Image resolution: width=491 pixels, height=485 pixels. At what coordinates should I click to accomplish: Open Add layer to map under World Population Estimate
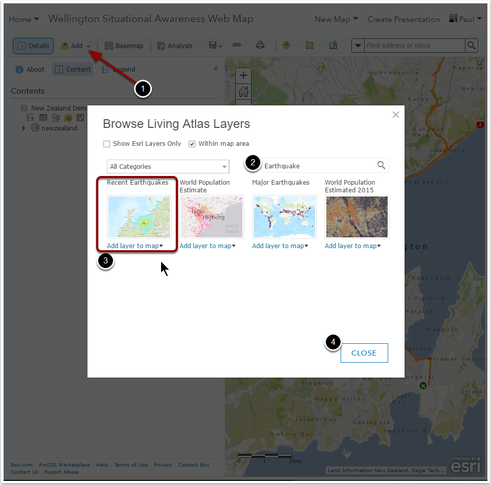207,246
